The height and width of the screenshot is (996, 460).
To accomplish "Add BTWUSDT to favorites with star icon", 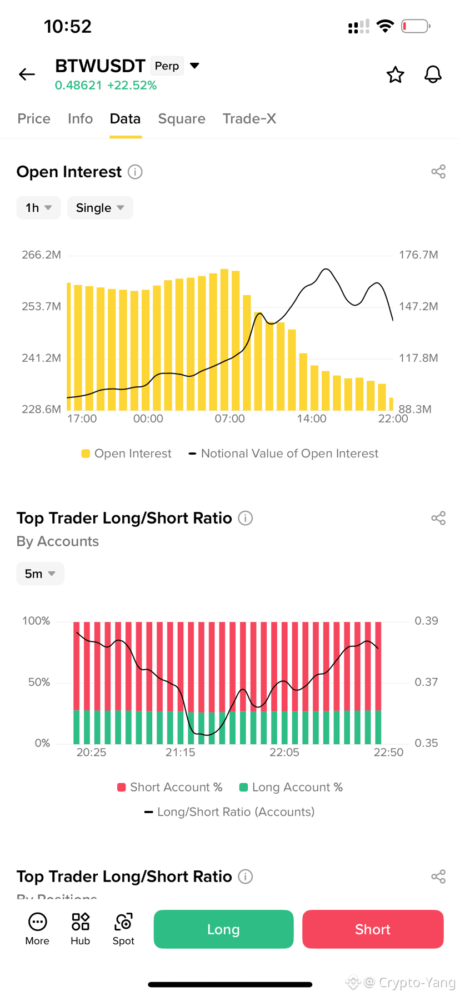I will point(395,74).
